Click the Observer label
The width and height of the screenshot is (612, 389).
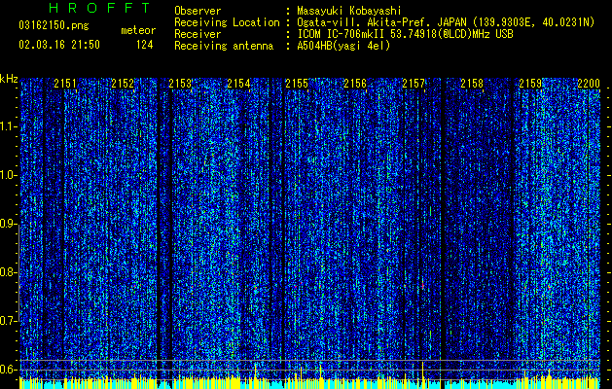point(198,11)
